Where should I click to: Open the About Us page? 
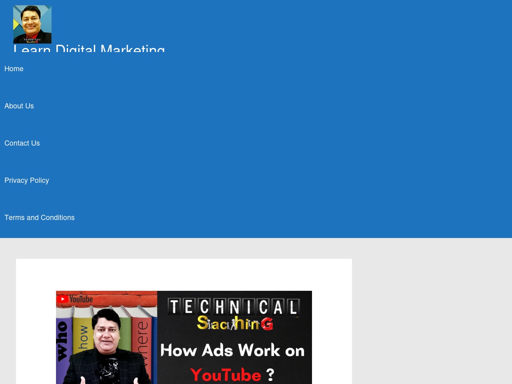pos(19,106)
